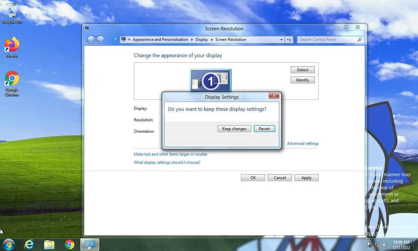
Task: Click the Identify button
Action: point(303,80)
